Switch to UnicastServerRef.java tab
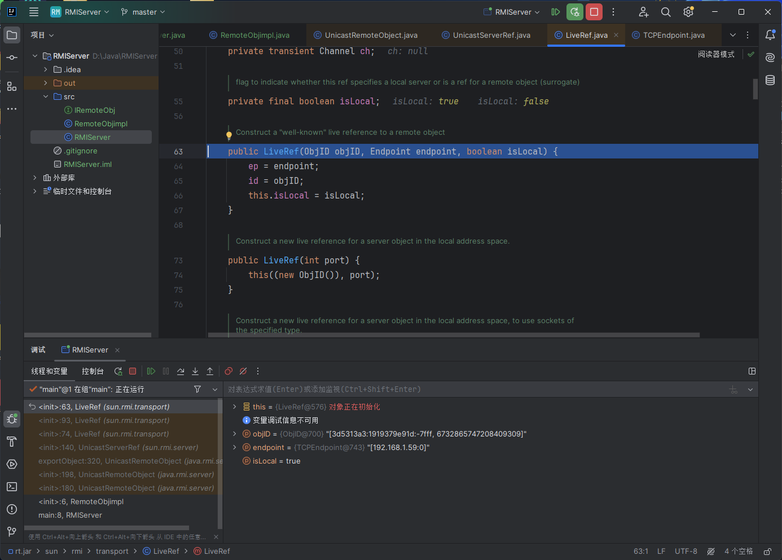 click(486, 35)
